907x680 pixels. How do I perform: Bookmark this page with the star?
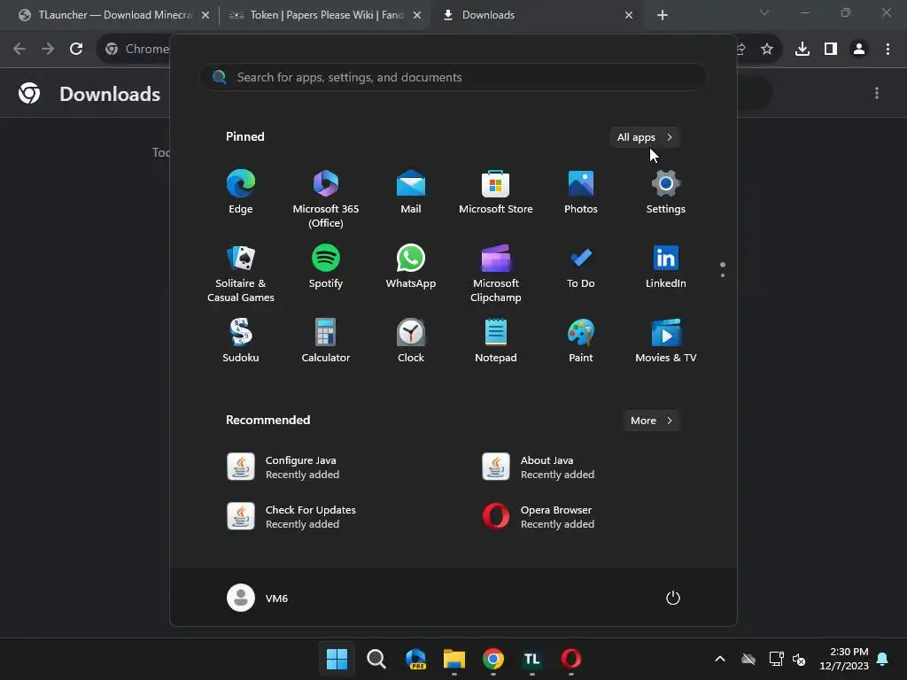[x=767, y=49]
